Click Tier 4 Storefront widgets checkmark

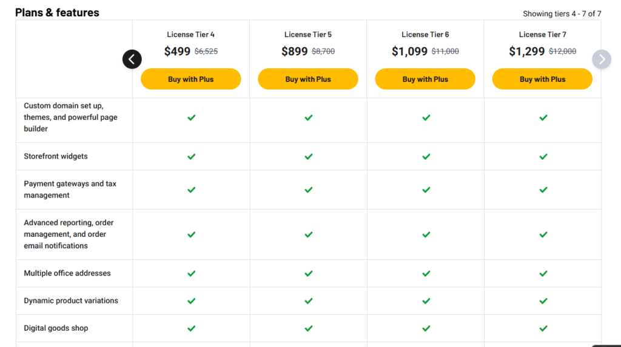[x=191, y=157]
